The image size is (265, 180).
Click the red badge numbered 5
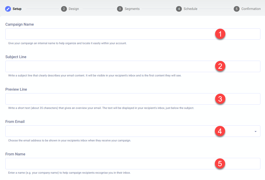click(x=220, y=163)
